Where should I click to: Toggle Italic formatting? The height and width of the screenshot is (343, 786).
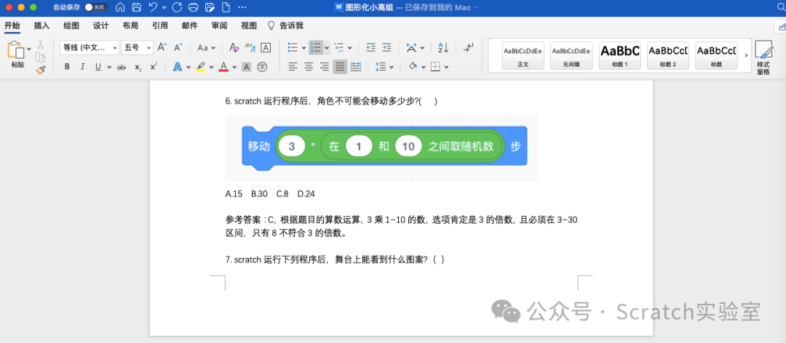(x=83, y=67)
